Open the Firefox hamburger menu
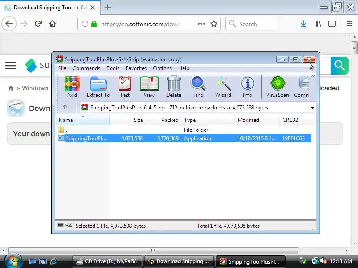Viewport: 358px width, 268px height. [x=349, y=24]
